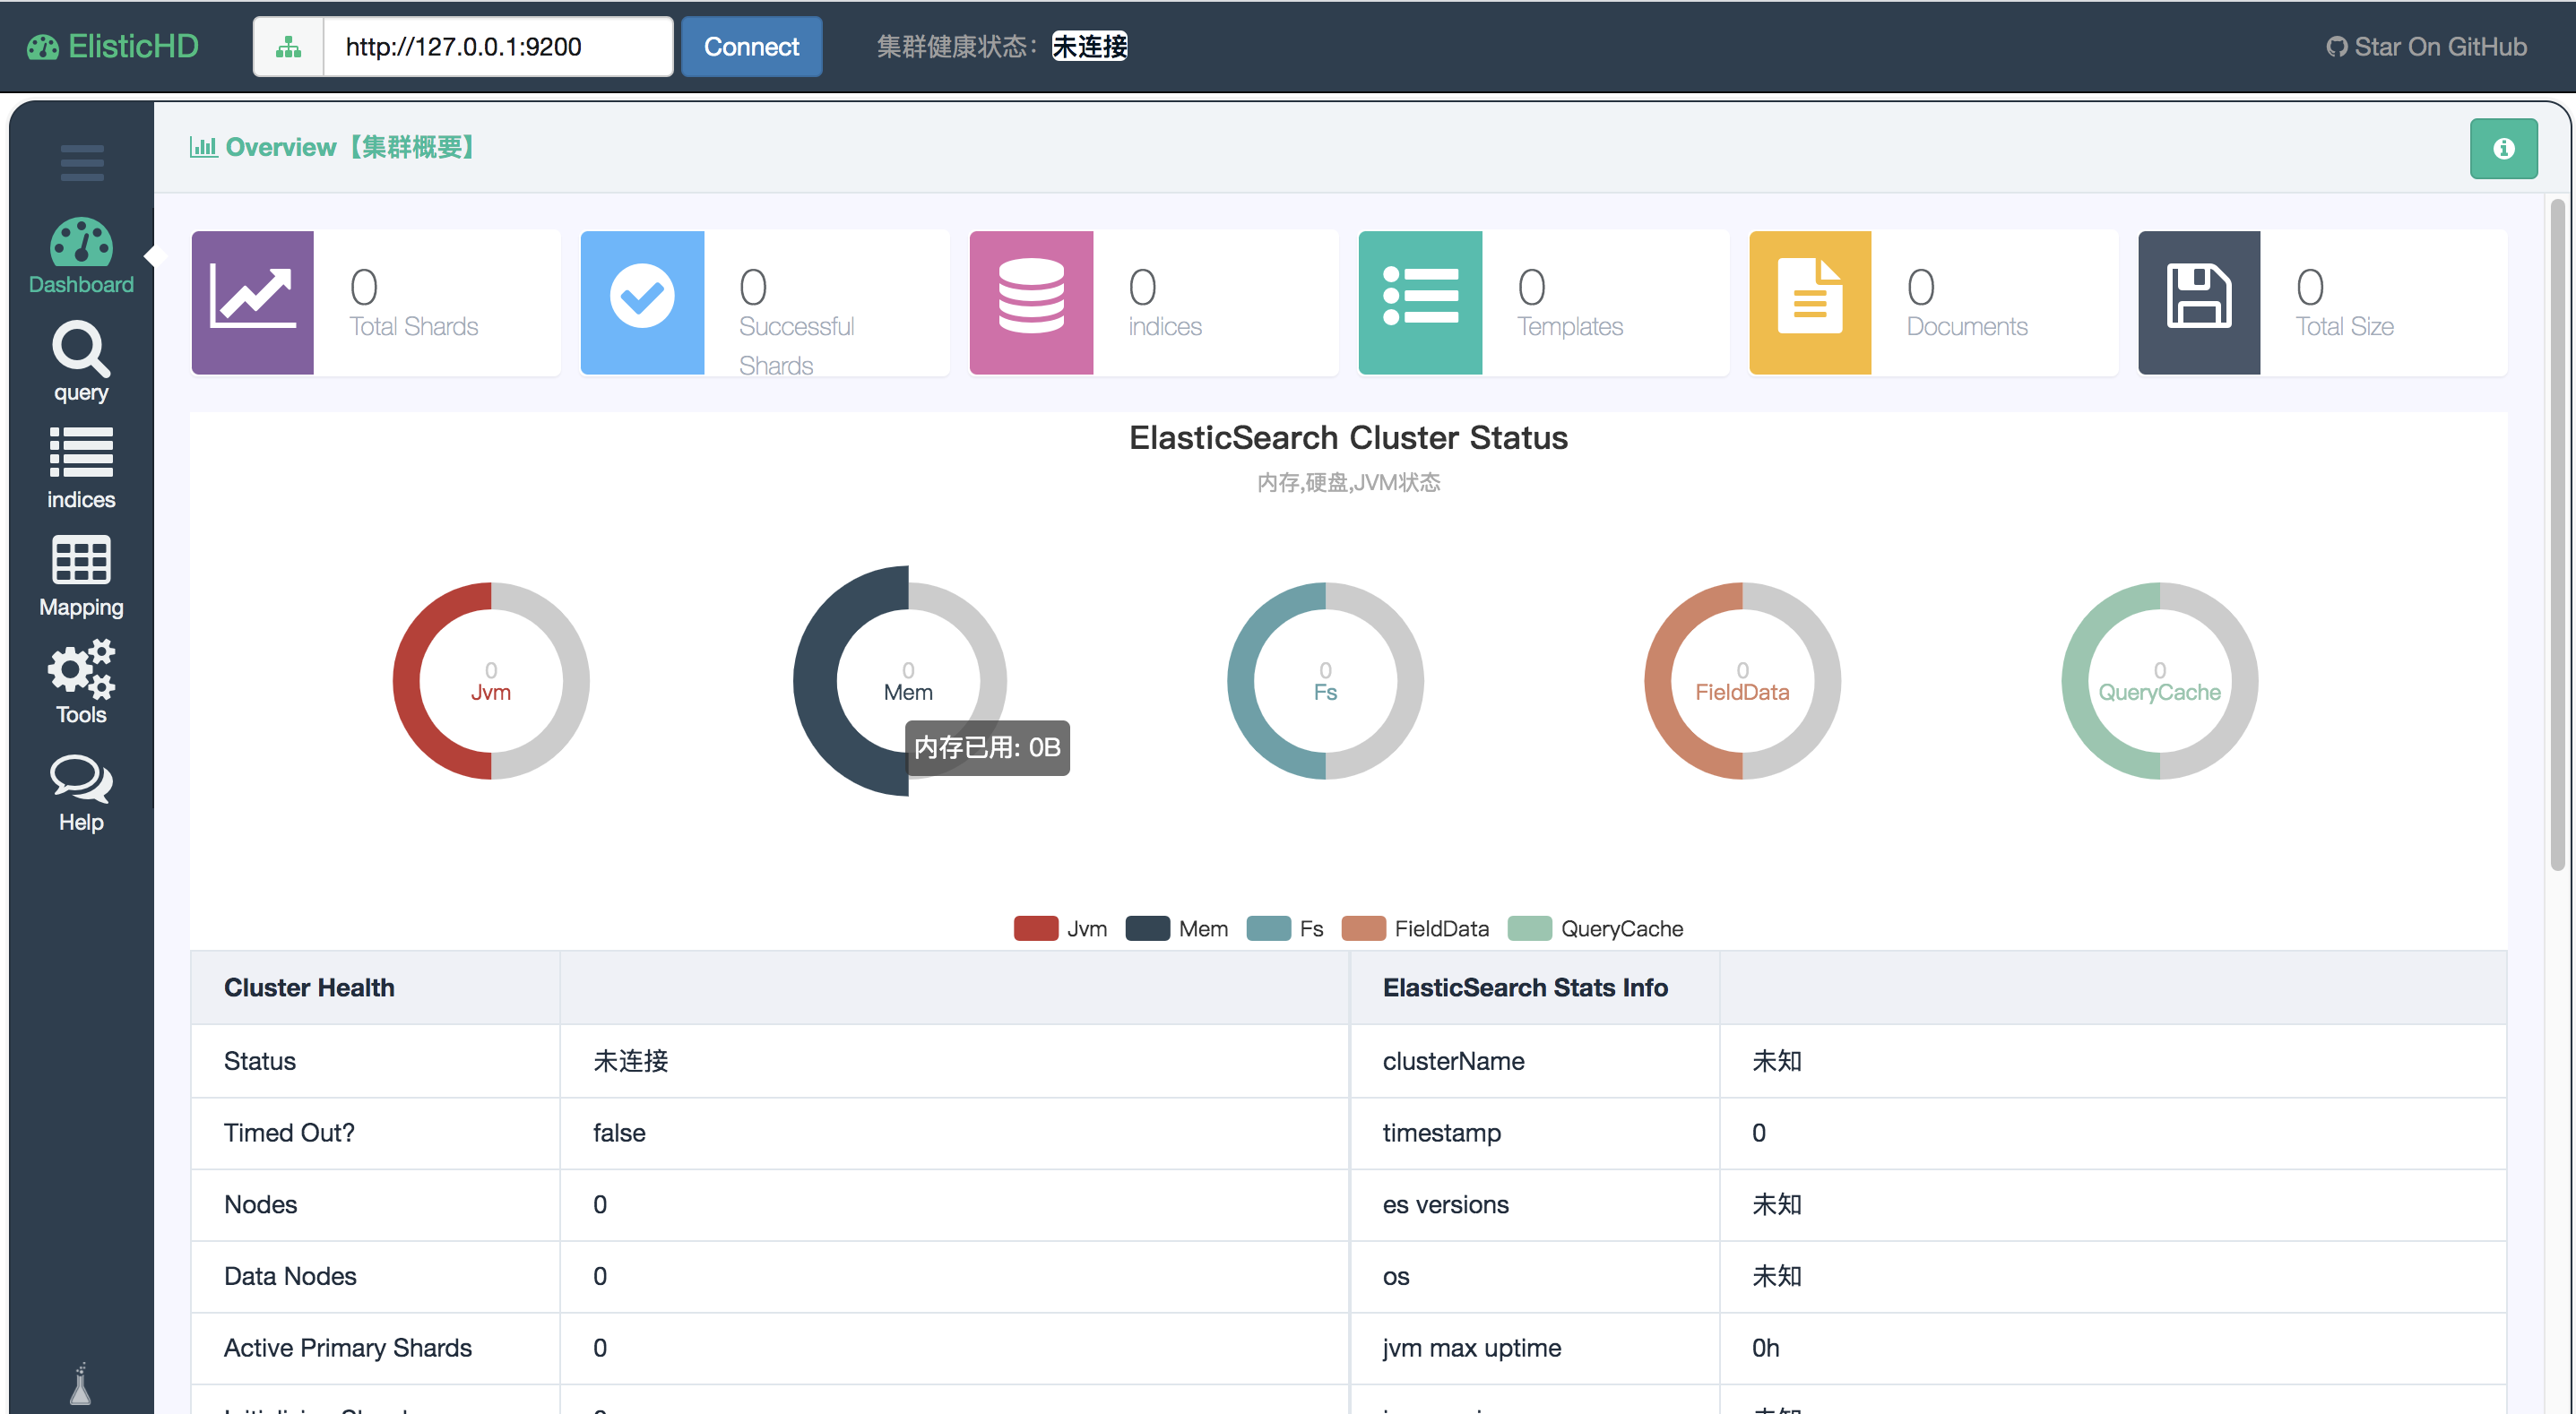The height and width of the screenshot is (1414, 2576).
Task: Toggle the Mem legend item
Action: [1176, 928]
